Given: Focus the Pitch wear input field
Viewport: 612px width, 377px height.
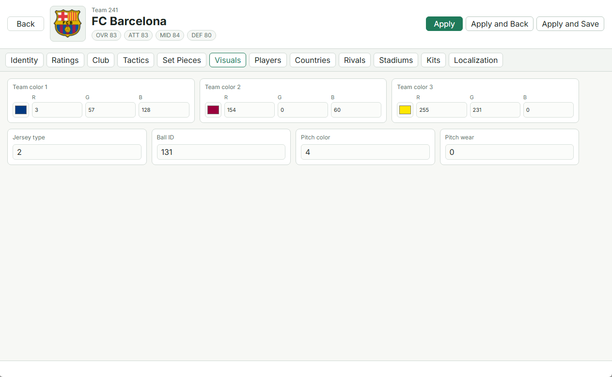Looking at the screenshot, I should click(x=509, y=152).
